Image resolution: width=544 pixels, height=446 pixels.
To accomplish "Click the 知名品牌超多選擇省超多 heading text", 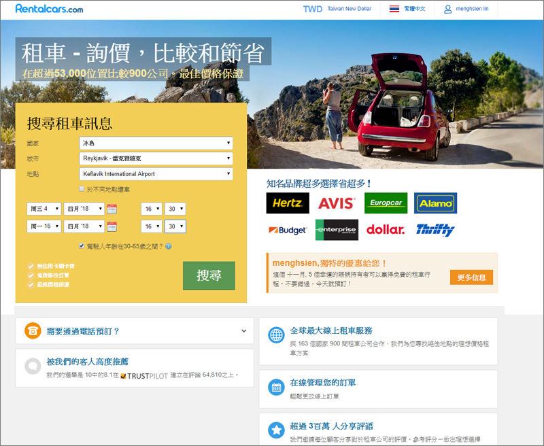I will tap(319, 184).
